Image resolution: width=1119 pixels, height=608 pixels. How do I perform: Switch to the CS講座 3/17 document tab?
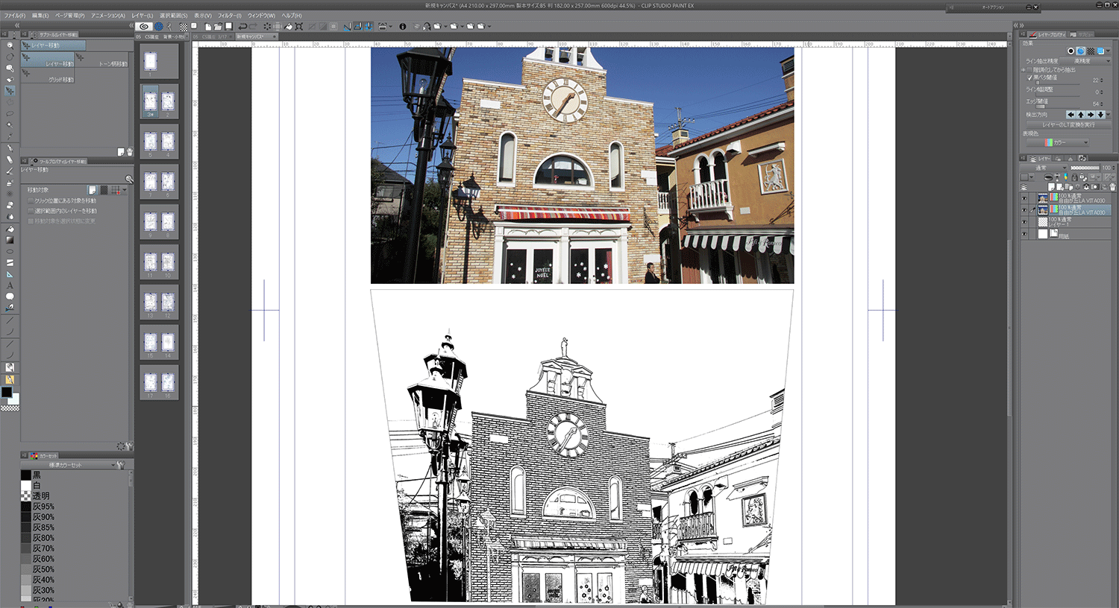click(211, 37)
